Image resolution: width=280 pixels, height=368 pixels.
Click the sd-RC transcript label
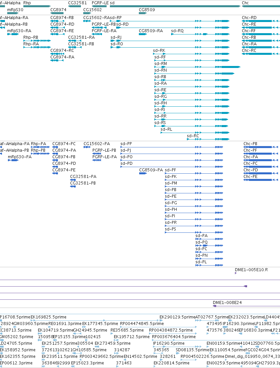click(193, 136)
